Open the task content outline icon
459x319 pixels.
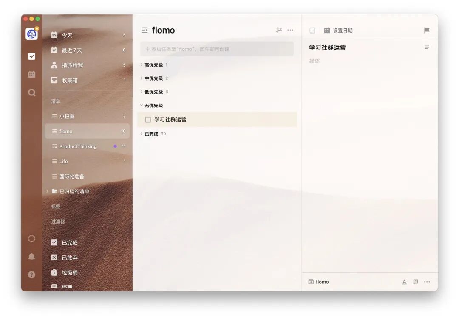[x=427, y=47]
